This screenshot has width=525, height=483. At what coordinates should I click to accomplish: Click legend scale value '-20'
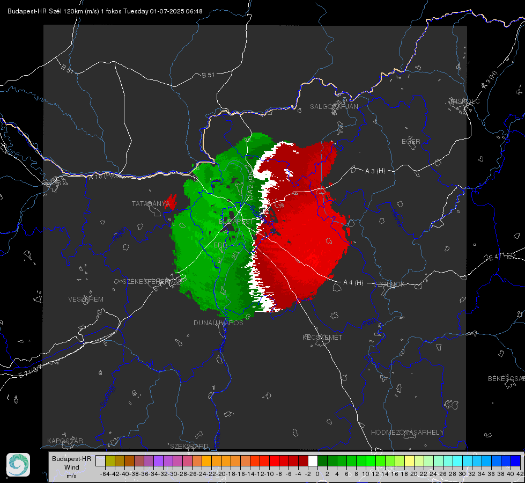(221, 474)
